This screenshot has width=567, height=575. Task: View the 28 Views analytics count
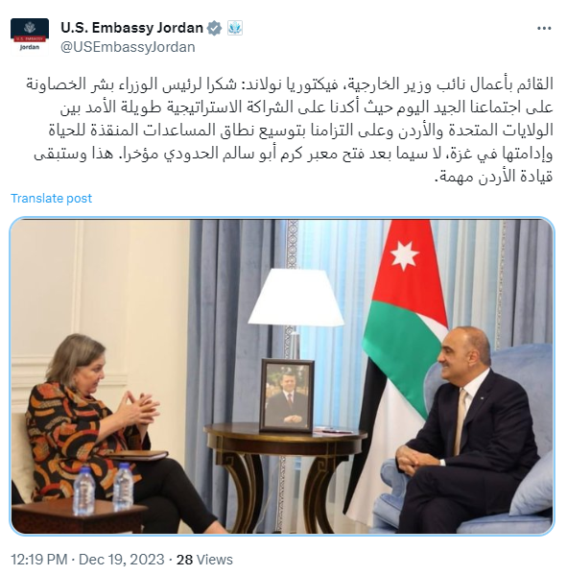[x=204, y=560]
